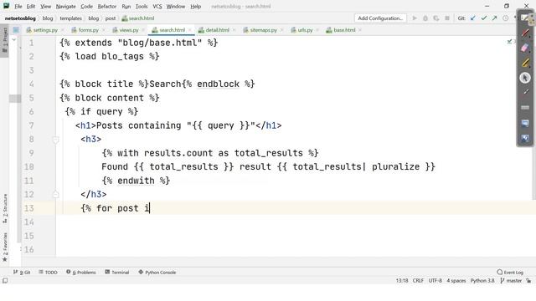Open the VCS menu
The image size is (536, 301).
(x=157, y=6)
